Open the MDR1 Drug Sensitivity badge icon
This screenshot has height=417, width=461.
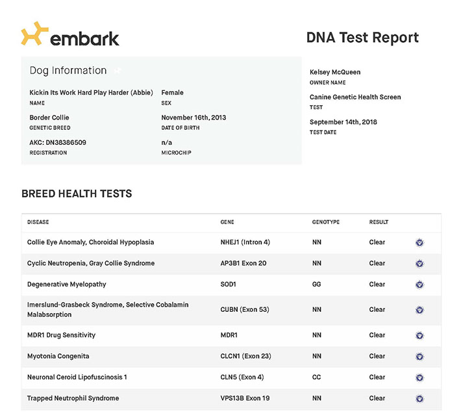pyautogui.click(x=419, y=336)
